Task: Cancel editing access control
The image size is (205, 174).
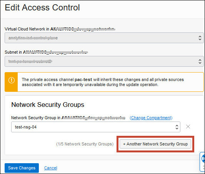Action: click(x=51, y=168)
